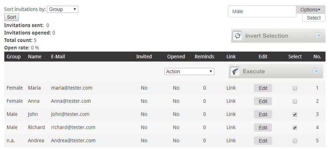Open the Link for Maria
This screenshot has height=149, width=328.
(231, 88)
